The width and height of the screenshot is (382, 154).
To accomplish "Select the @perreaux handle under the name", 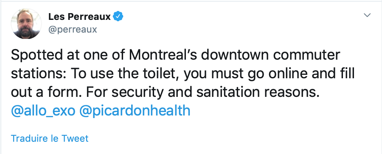I will 73,29.
